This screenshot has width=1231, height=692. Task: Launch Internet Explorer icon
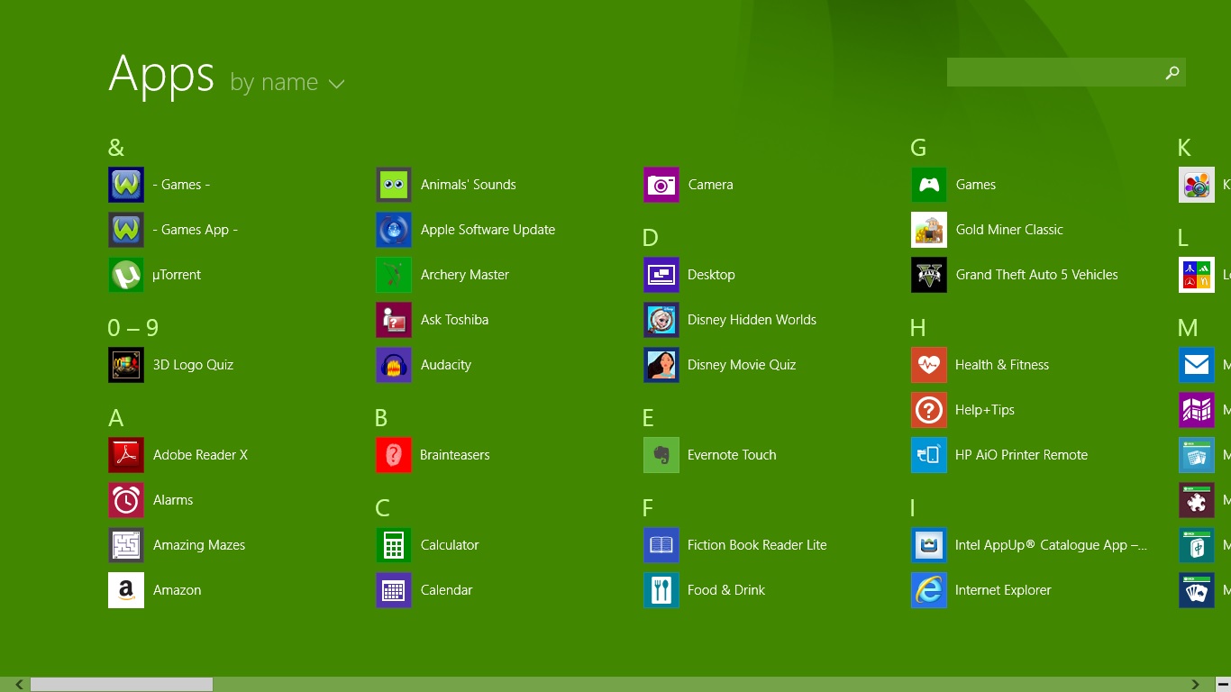(929, 590)
